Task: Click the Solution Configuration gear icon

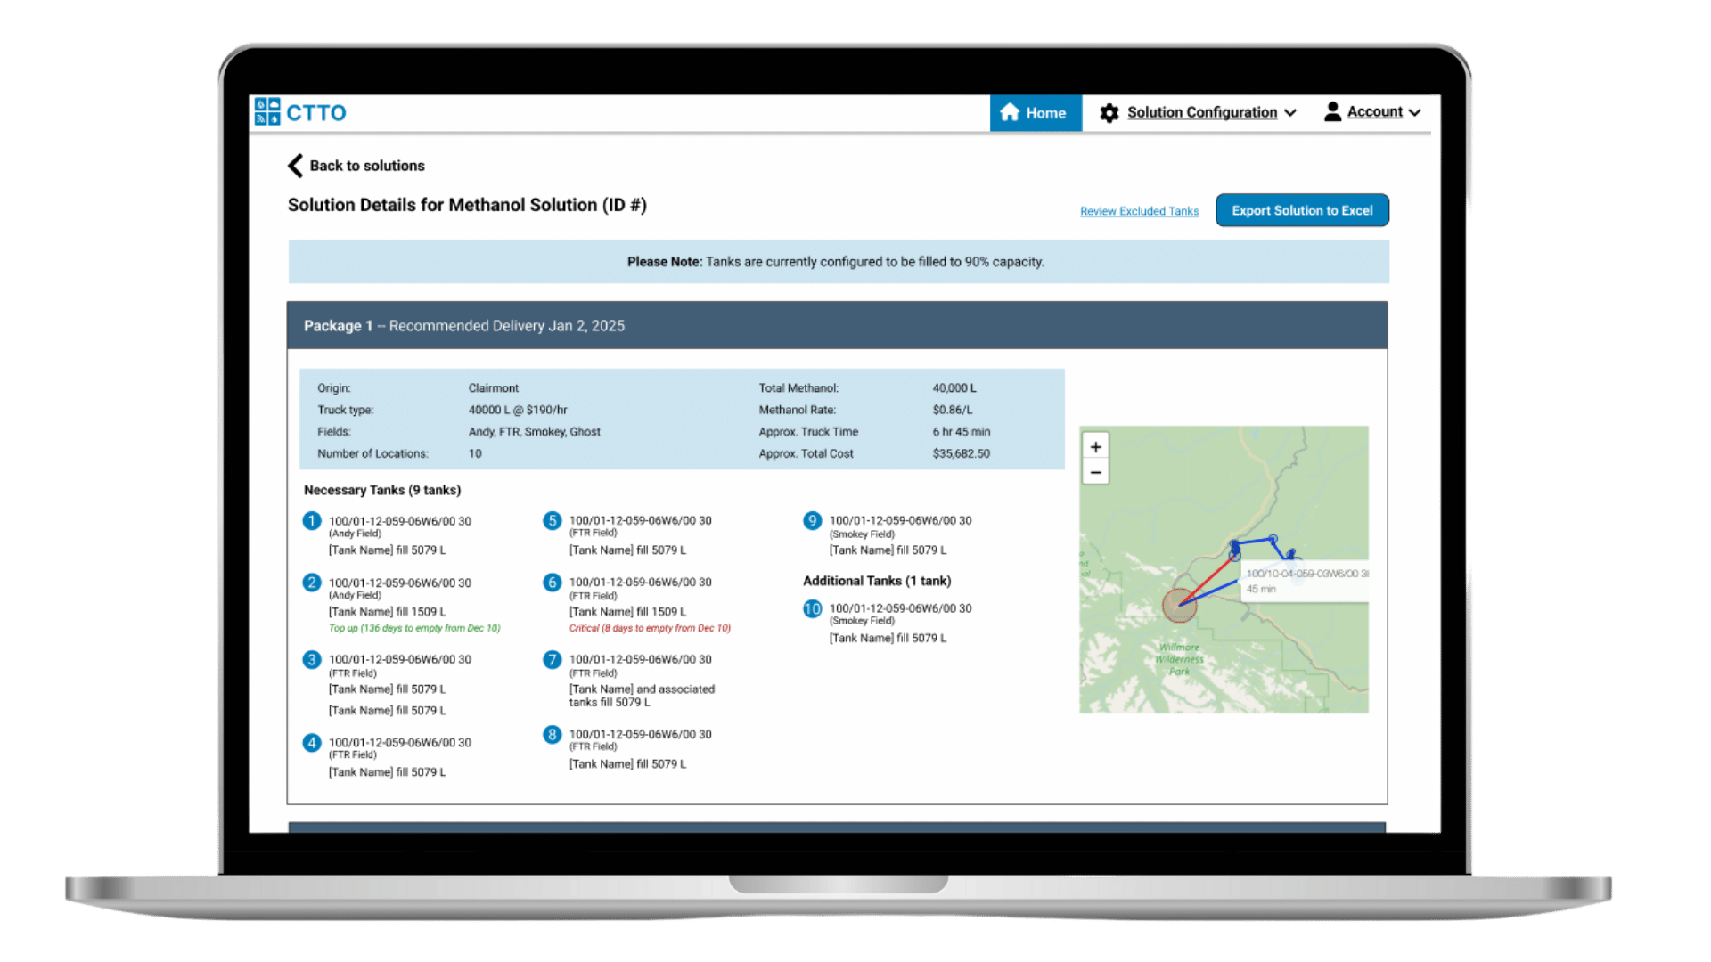Action: 1109,113
